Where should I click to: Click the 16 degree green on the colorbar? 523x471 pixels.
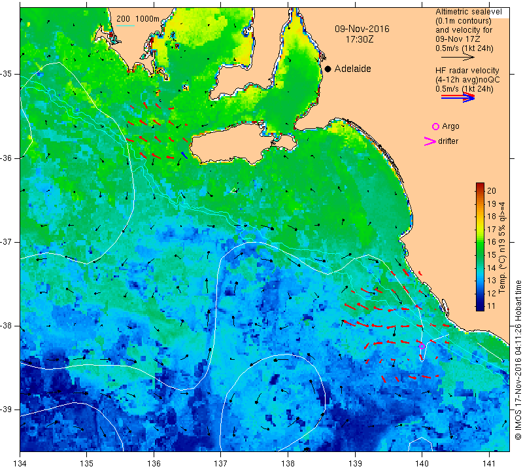480,241
